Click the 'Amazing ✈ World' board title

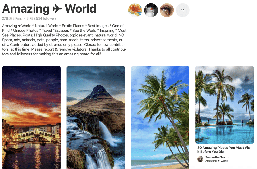coord(49,9)
